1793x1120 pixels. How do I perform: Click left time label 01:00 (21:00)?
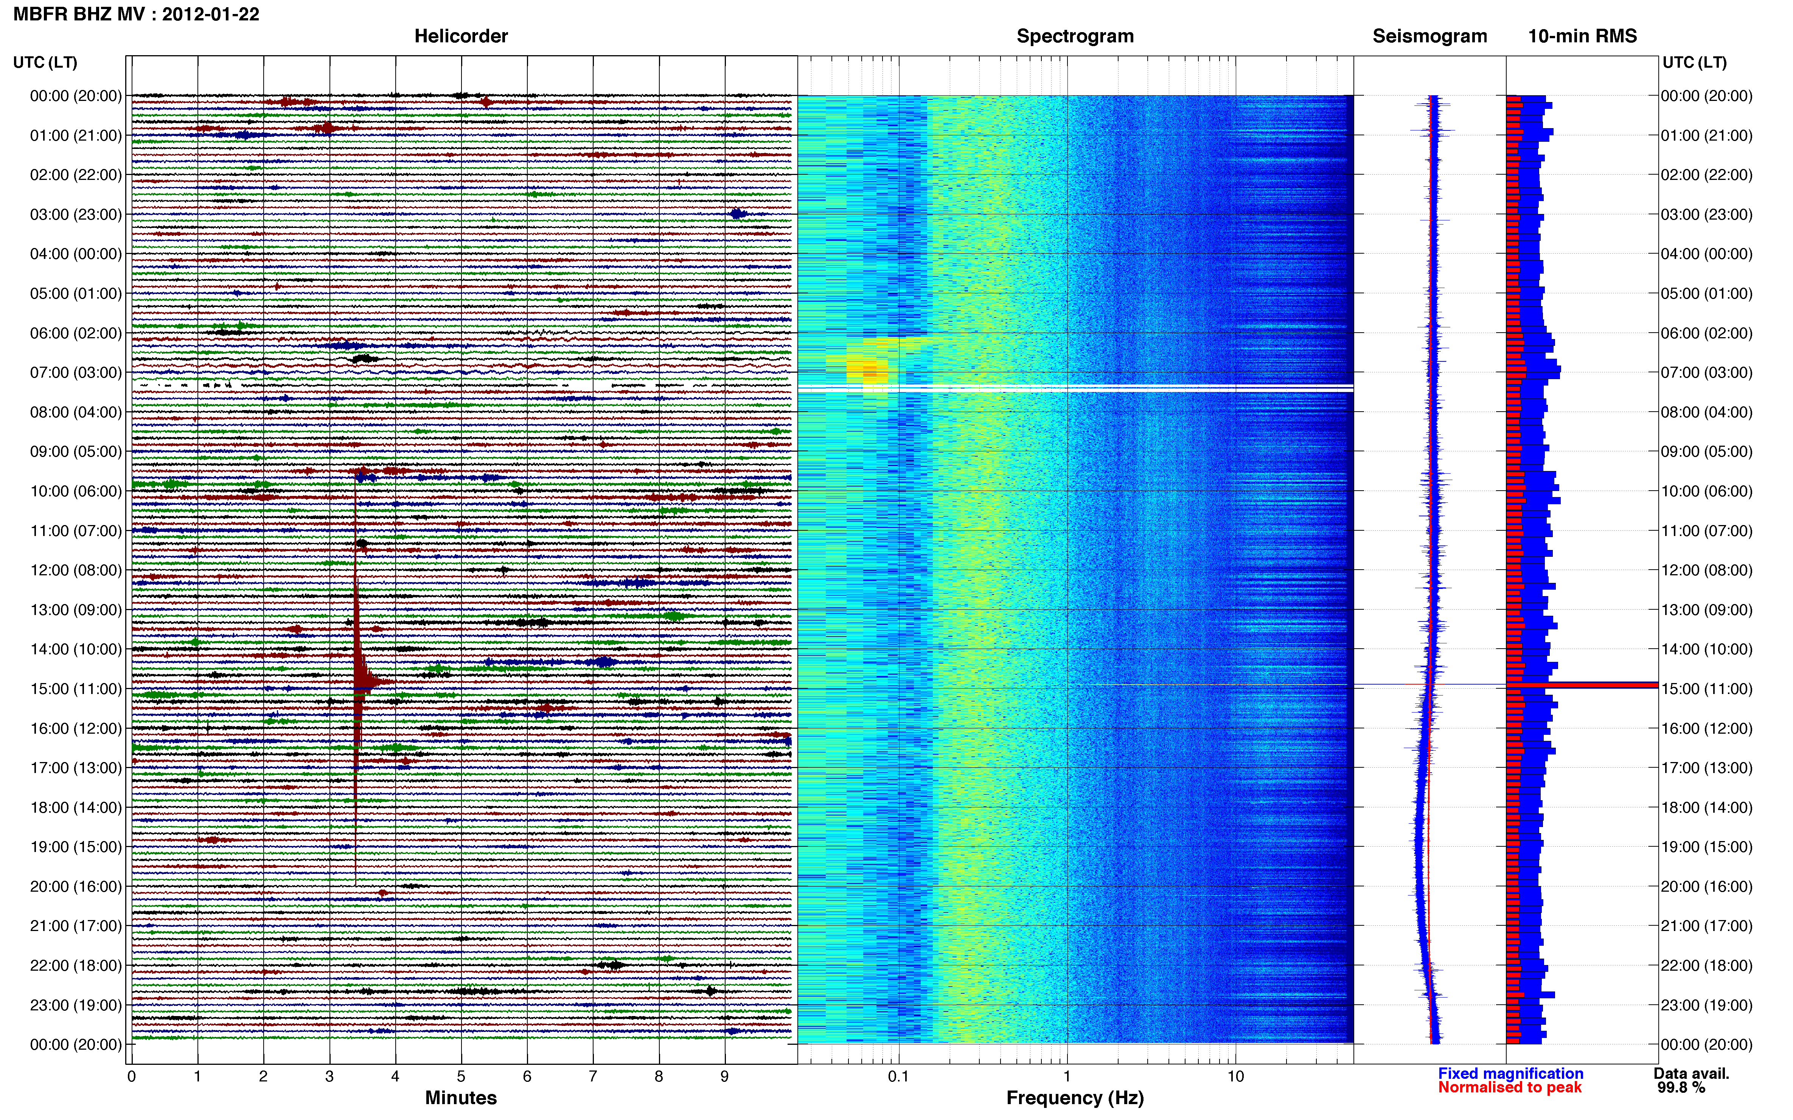(x=76, y=136)
